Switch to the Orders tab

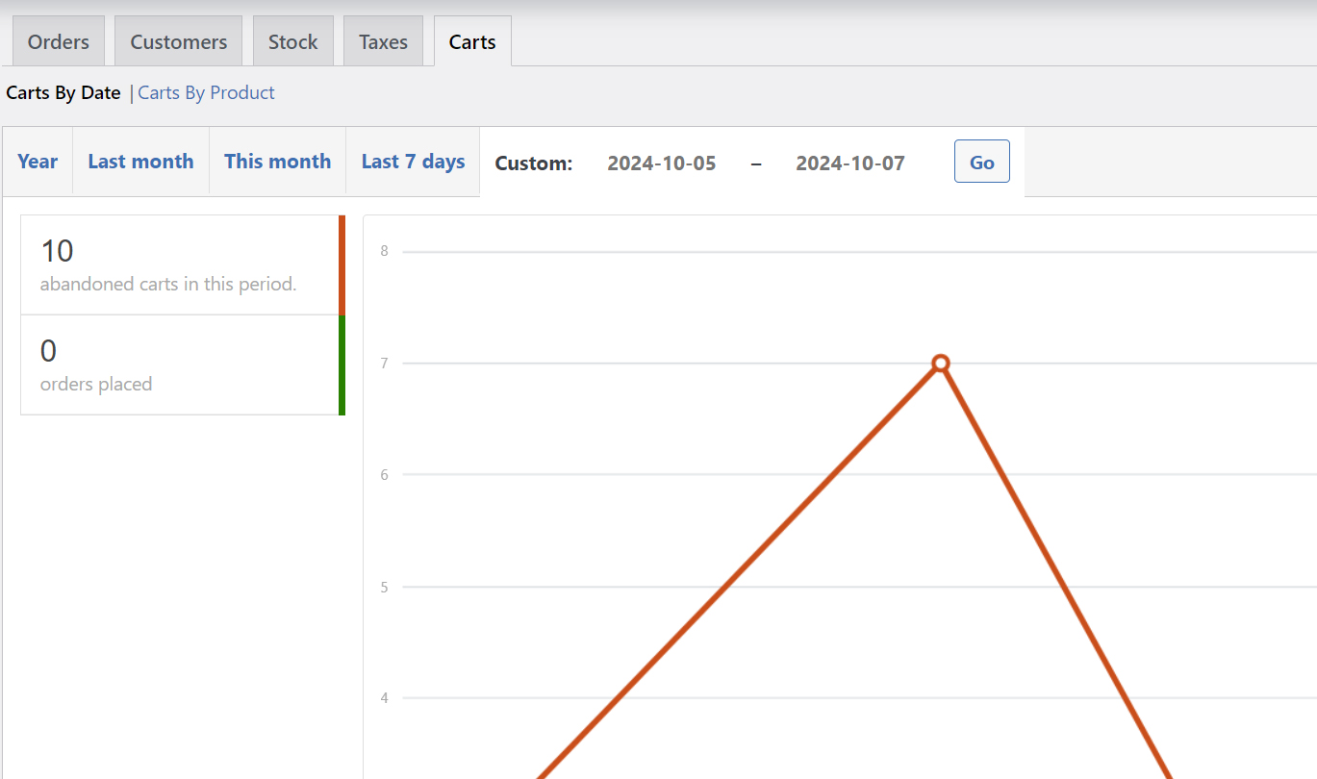pos(58,40)
